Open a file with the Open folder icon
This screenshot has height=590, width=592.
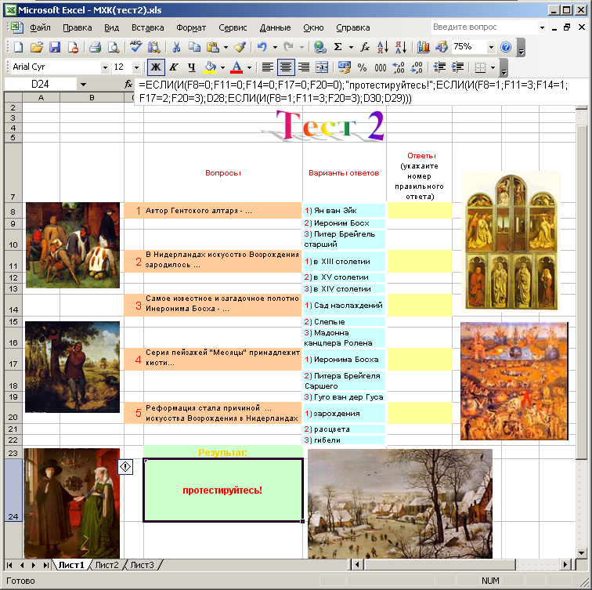[36, 47]
